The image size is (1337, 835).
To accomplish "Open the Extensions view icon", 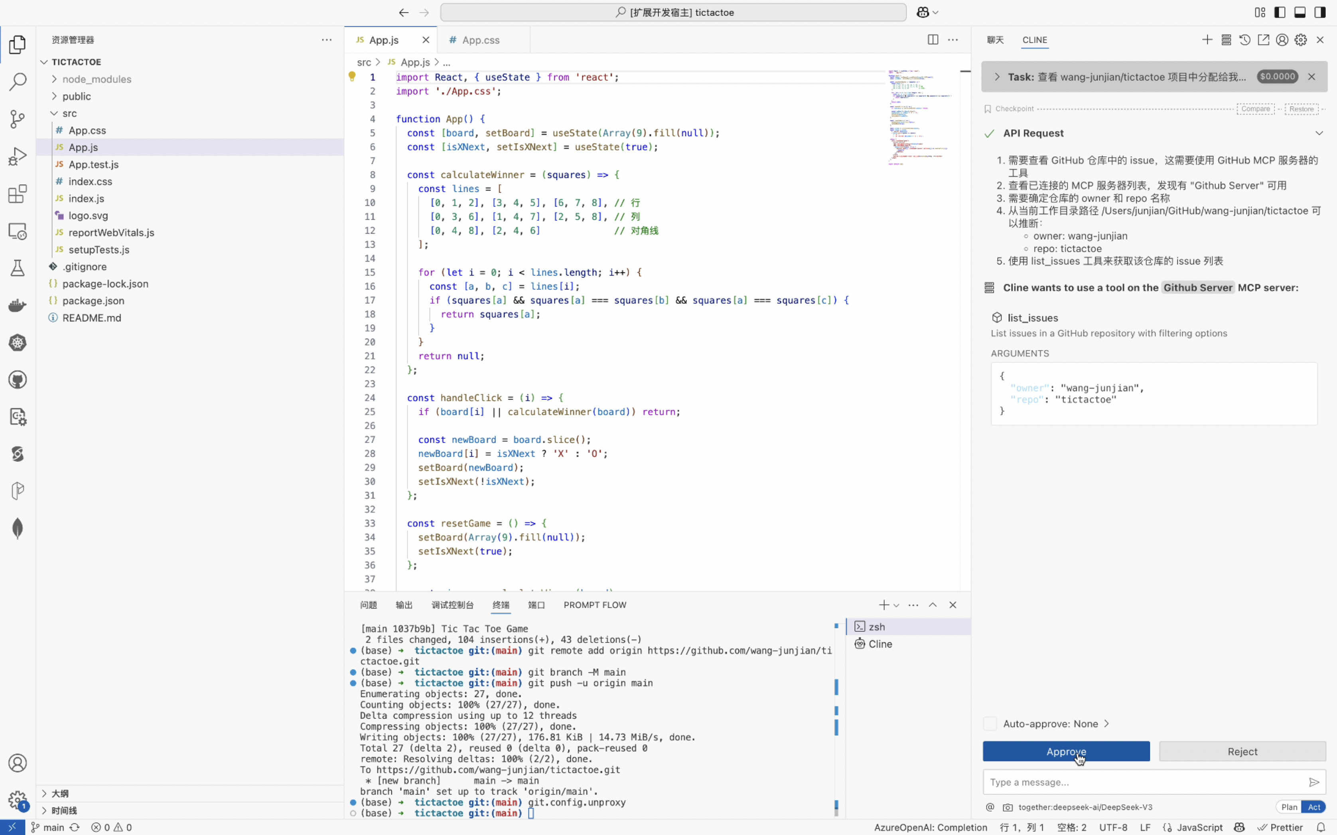I will pos(18,194).
